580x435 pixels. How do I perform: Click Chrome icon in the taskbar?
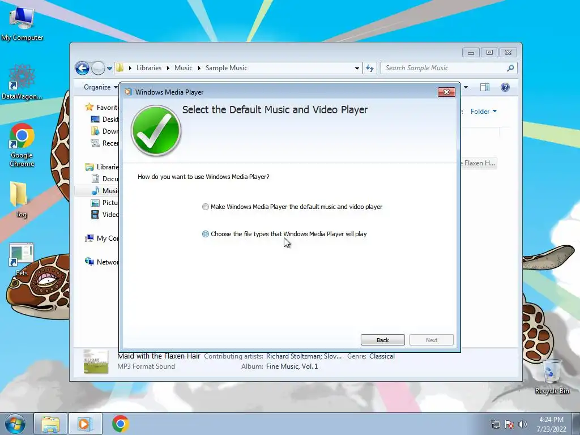120,424
